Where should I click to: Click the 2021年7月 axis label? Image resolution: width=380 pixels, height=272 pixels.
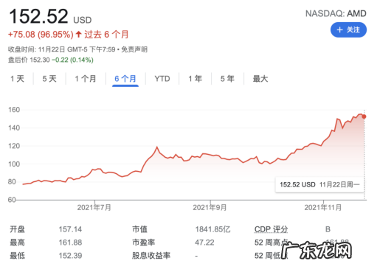point(94,208)
